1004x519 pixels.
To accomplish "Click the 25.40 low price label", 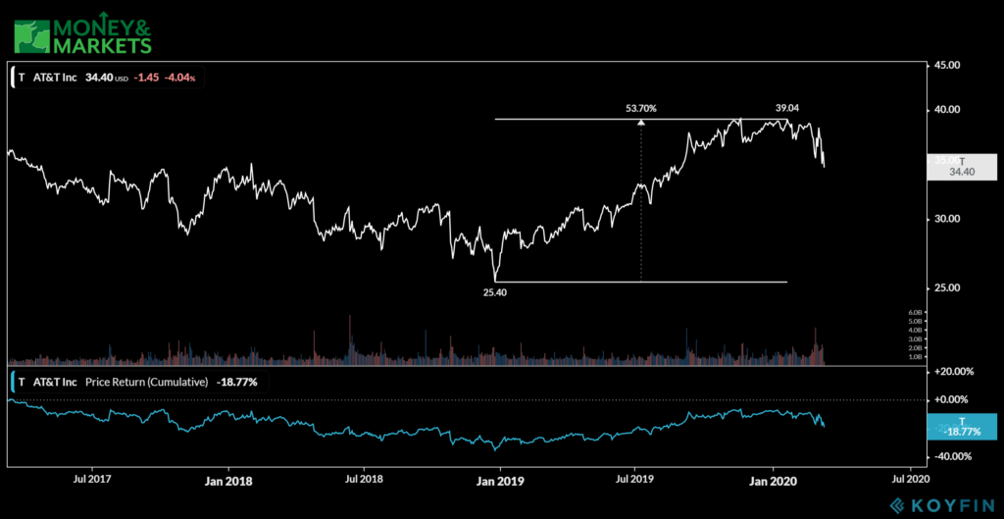I will tap(494, 291).
